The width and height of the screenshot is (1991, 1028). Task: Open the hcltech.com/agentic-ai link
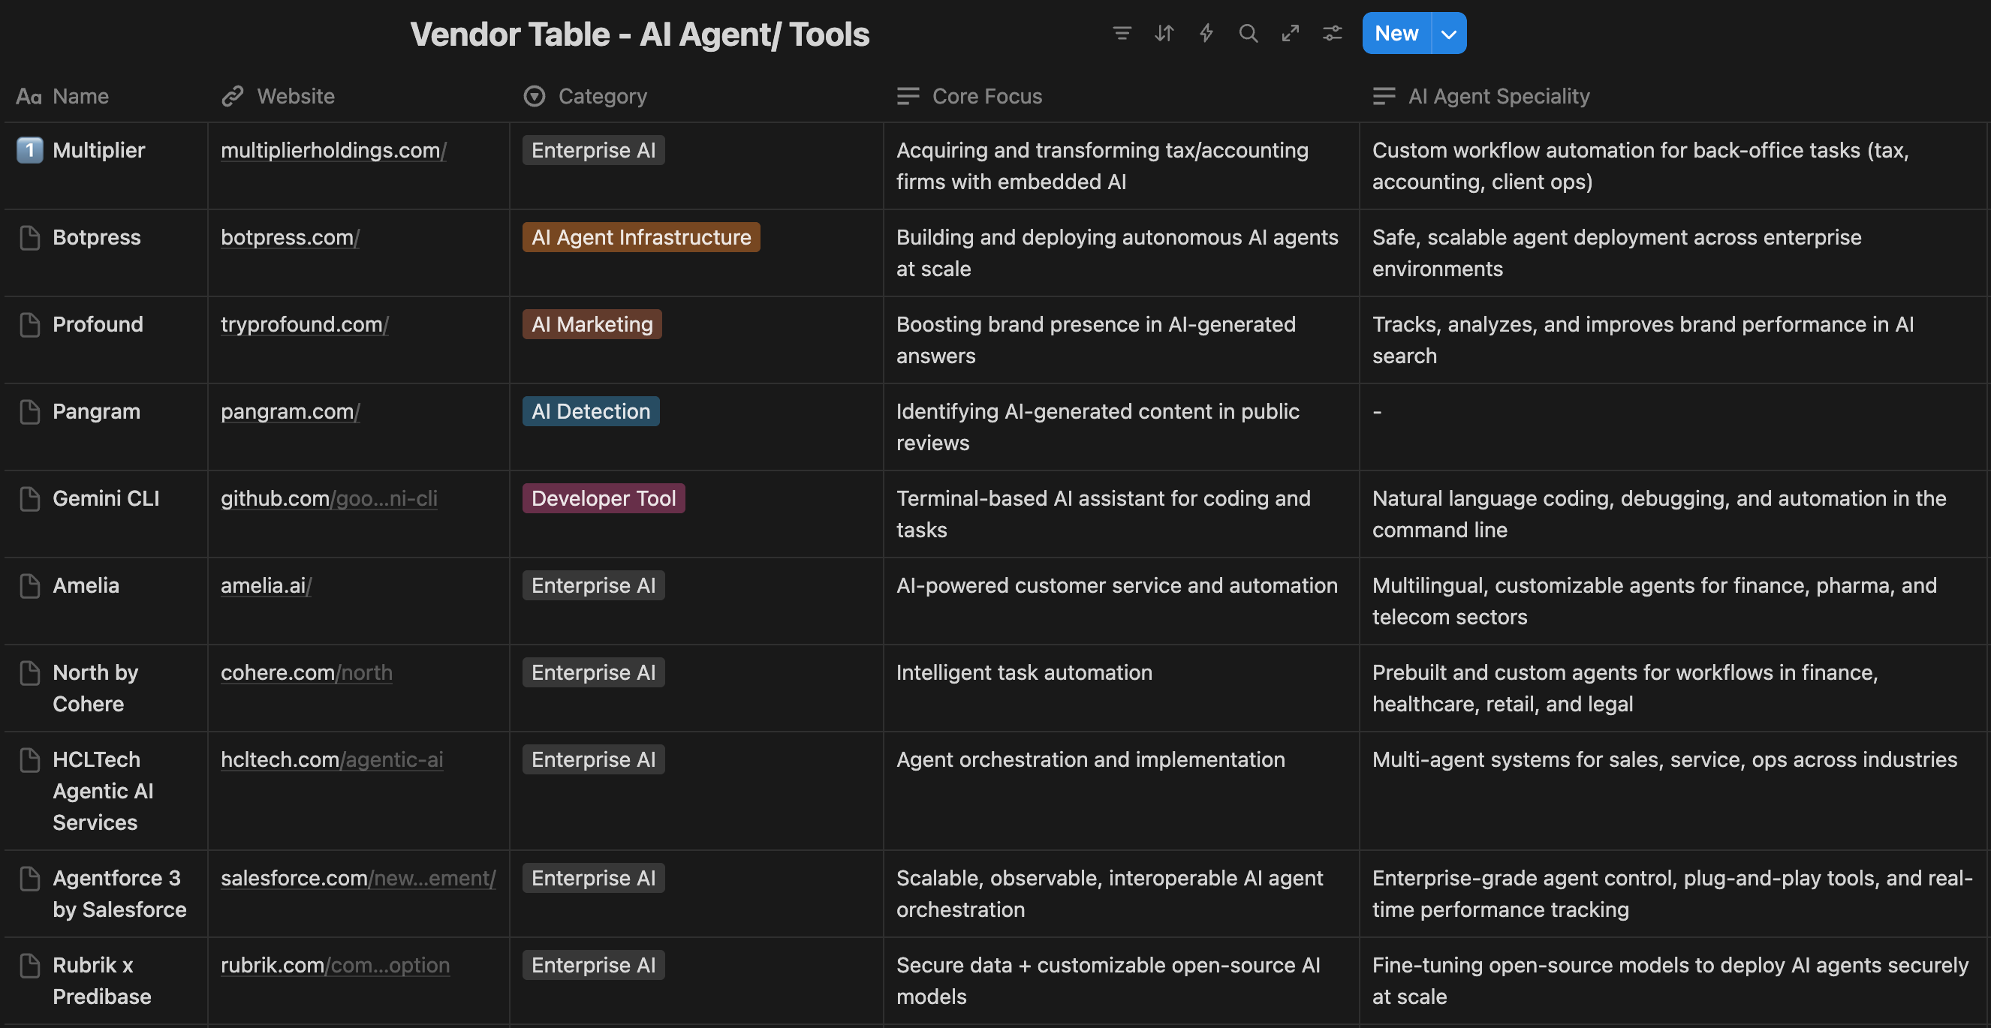click(x=332, y=759)
